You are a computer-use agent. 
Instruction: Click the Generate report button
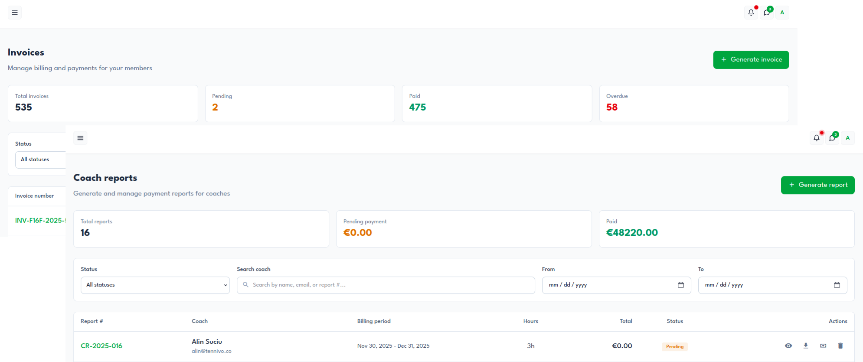(x=817, y=185)
